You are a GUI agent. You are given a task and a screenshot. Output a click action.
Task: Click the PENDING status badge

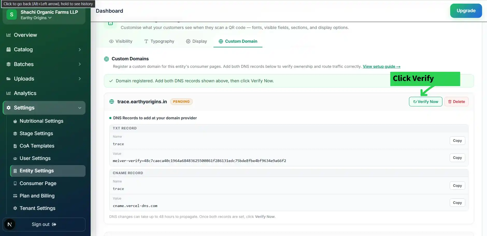pyautogui.click(x=181, y=102)
